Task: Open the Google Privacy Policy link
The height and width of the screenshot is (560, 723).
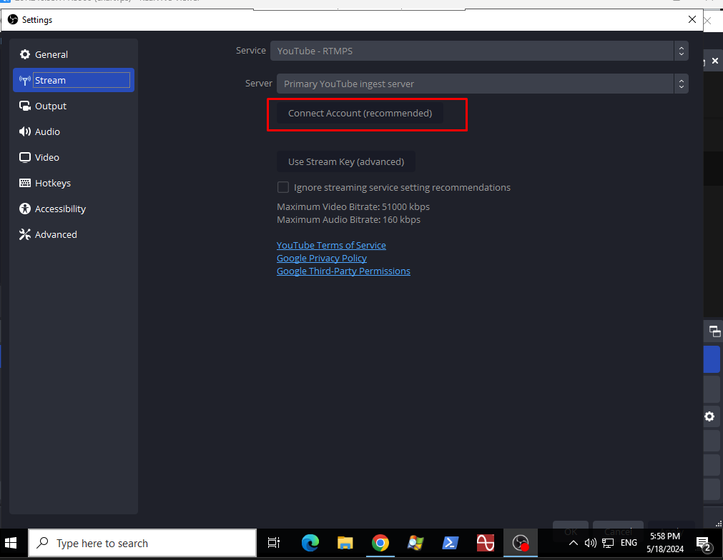Action: 321,258
